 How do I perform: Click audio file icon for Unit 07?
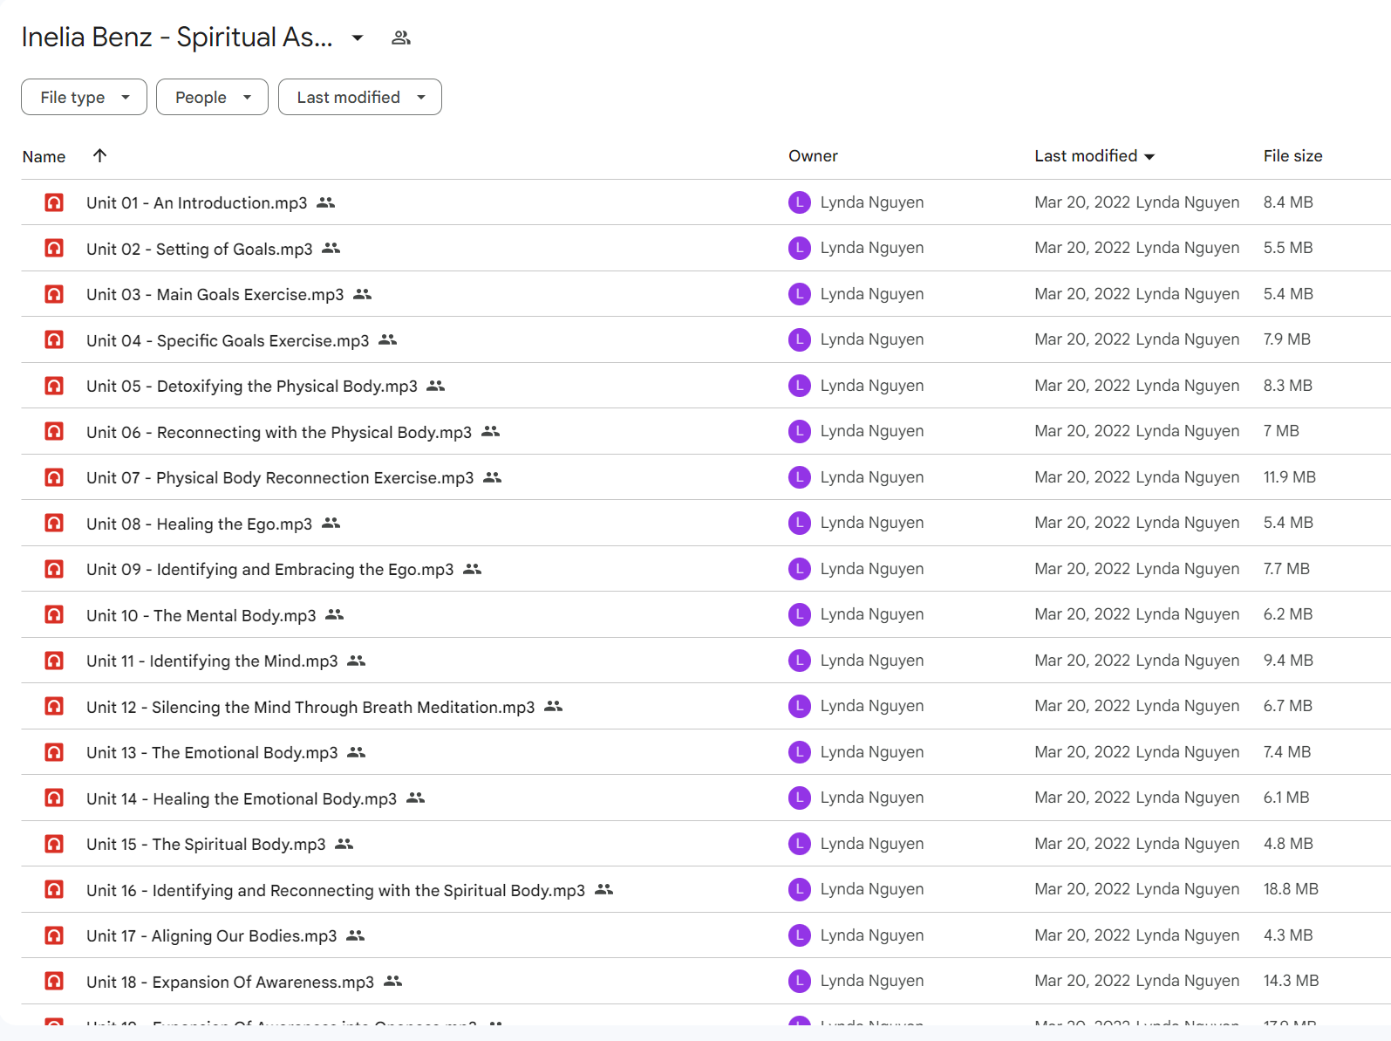tap(54, 477)
